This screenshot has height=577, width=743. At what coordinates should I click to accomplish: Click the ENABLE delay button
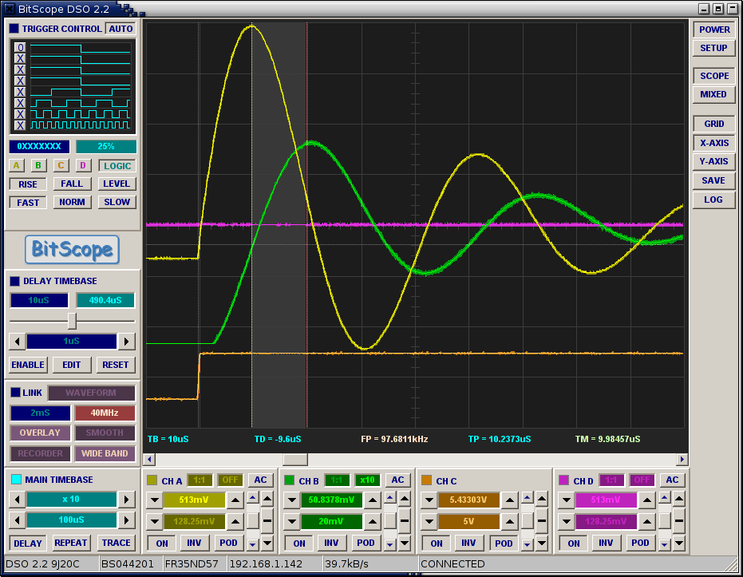28,365
